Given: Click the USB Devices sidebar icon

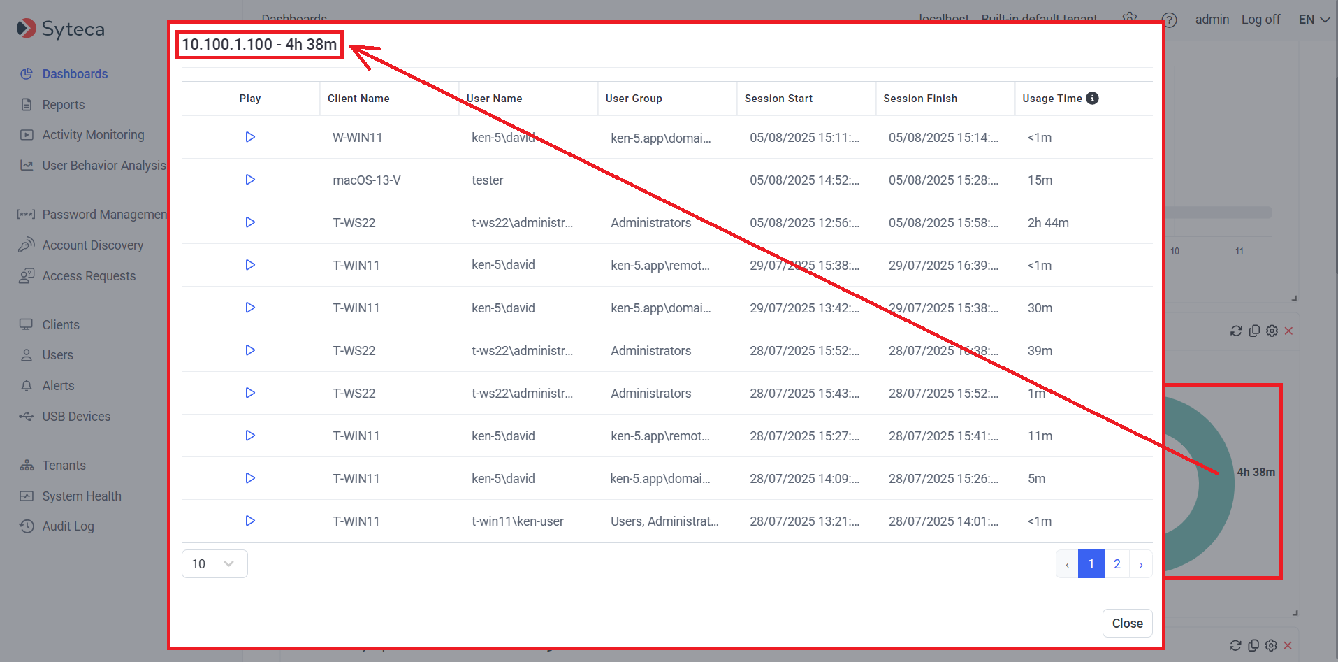Looking at the screenshot, I should [27, 417].
